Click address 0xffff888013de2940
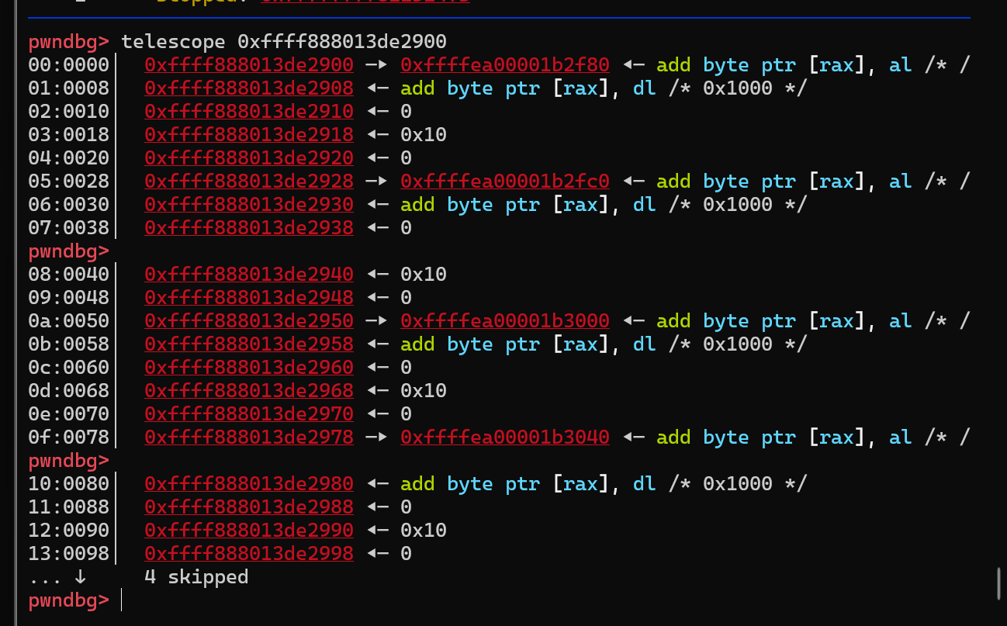Viewport: 1007px width, 626px height. (248, 275)
